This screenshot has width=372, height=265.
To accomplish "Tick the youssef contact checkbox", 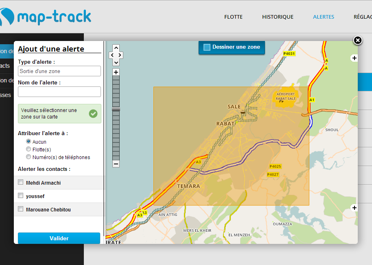I will coord(21,196).
